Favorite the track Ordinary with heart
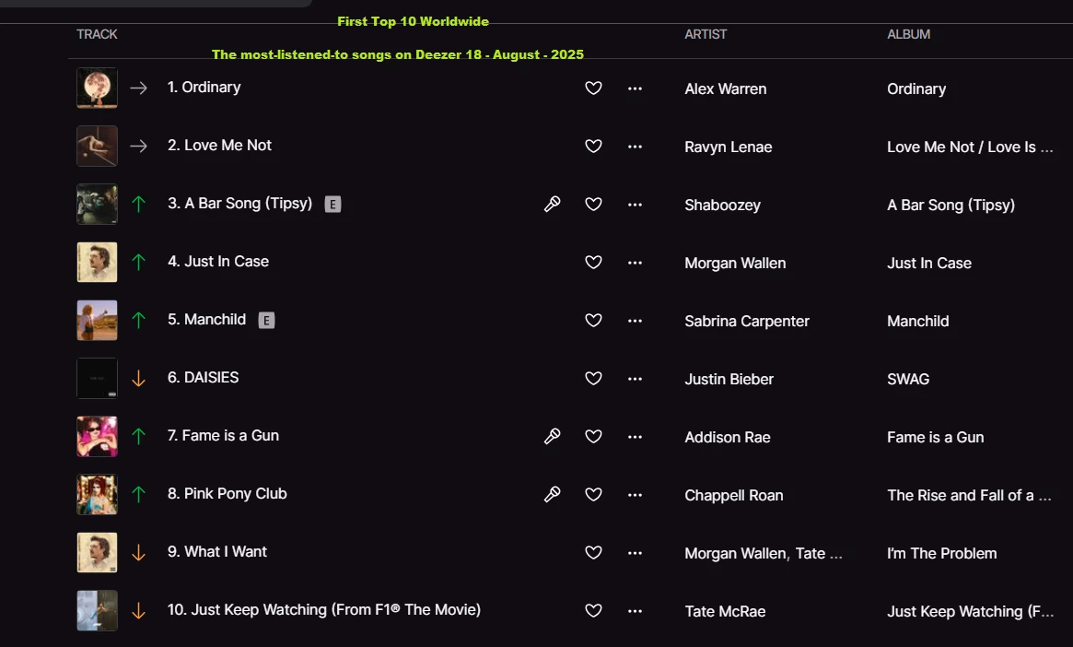 594,88
